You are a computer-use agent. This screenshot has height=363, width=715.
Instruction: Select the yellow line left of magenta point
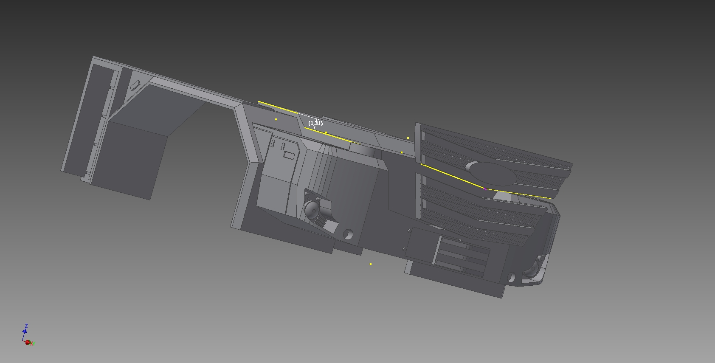(452, 176)
